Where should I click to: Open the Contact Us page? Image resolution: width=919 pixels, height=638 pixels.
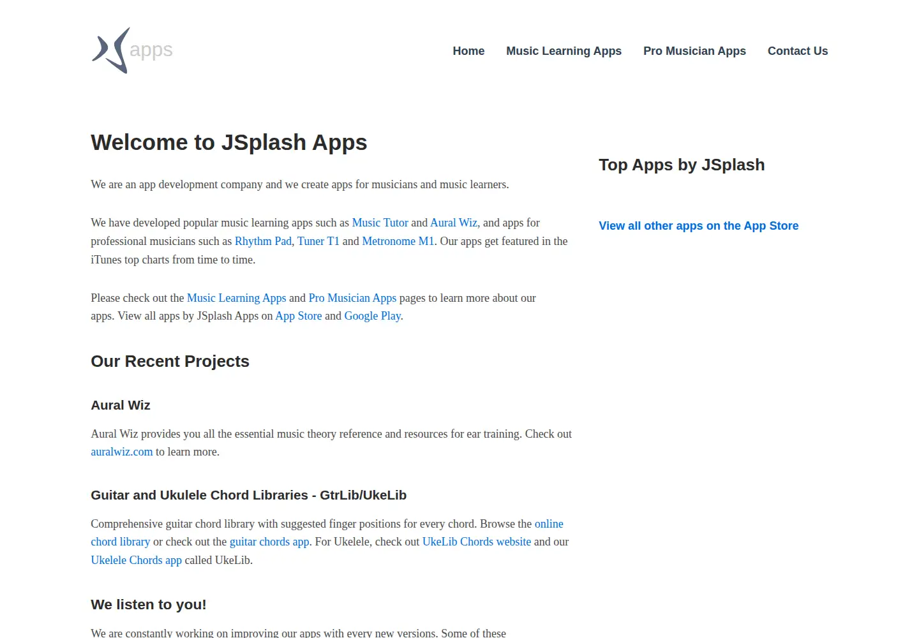(798, 51)
